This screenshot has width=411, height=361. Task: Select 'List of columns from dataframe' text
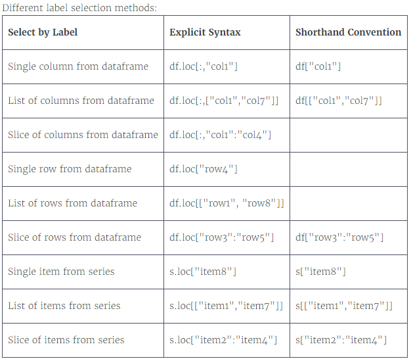pyautogui.click(x=81, y=101)
